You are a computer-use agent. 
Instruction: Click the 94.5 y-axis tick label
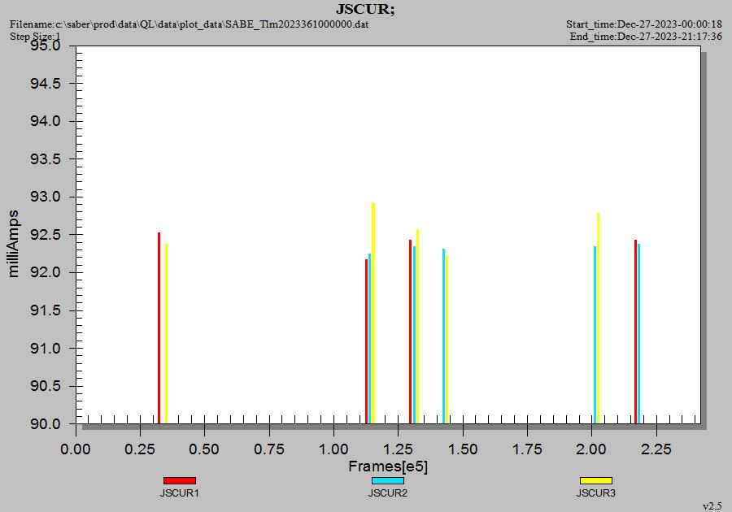click(x=46, y=84)
